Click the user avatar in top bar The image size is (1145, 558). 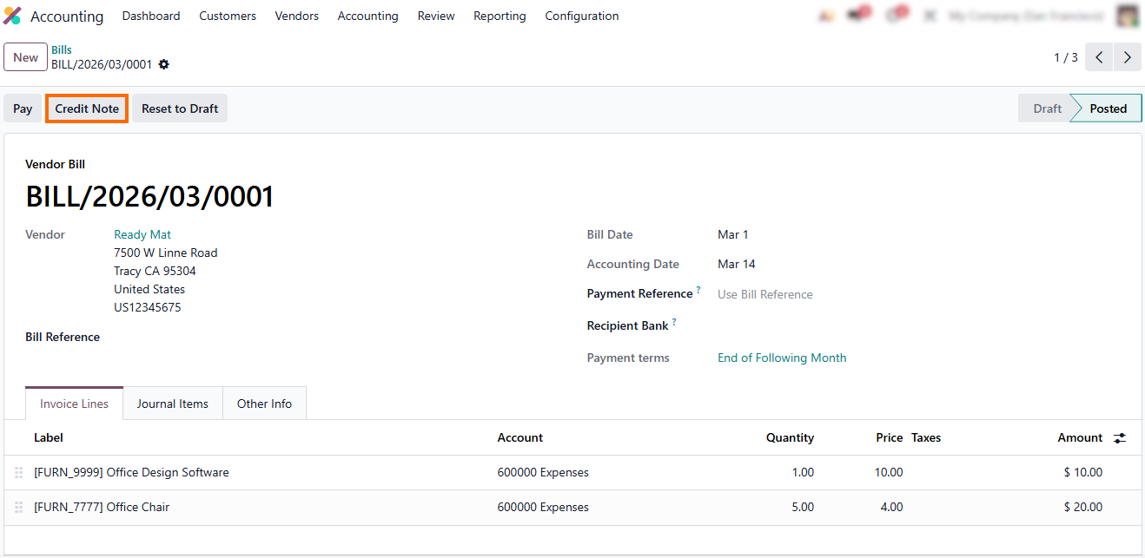coord(1128,16)
